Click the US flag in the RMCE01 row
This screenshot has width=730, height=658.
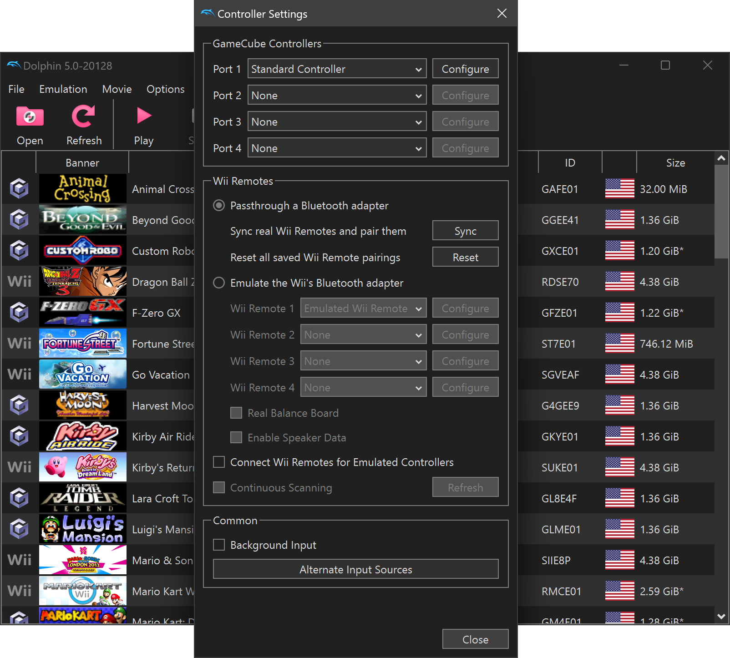pyautogui.click(x=619, y=591)
